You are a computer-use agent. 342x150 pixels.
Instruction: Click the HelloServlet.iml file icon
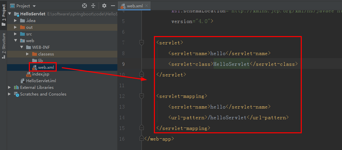tap(22, 81)
